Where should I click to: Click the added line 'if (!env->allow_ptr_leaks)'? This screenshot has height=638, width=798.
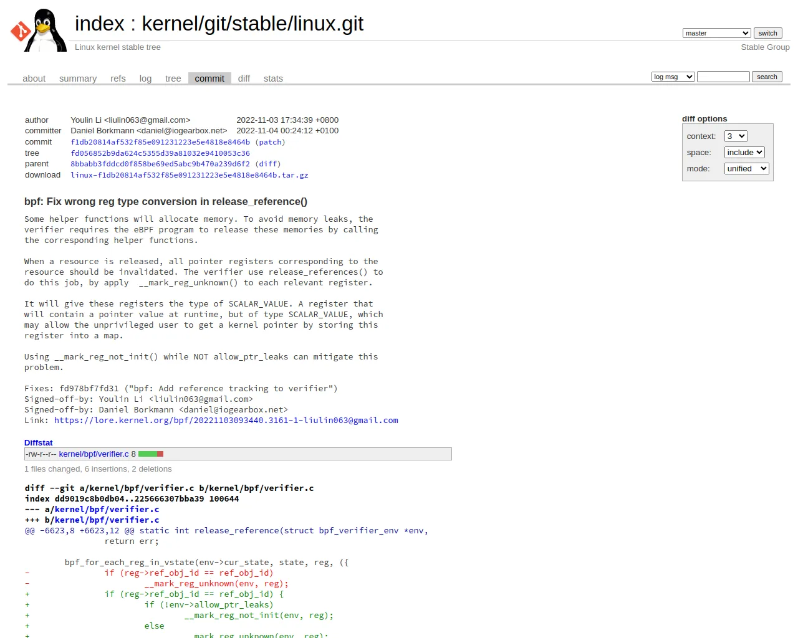coord(209,605)
